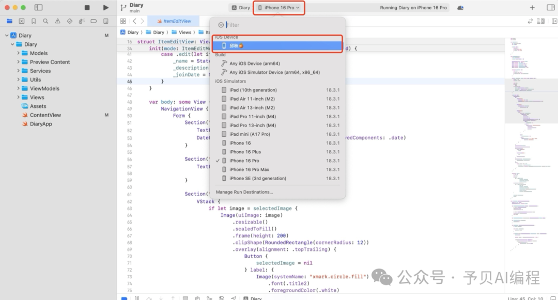Click the code review arrows icon
Screen dimensions: 558x300
click(530, 21)
